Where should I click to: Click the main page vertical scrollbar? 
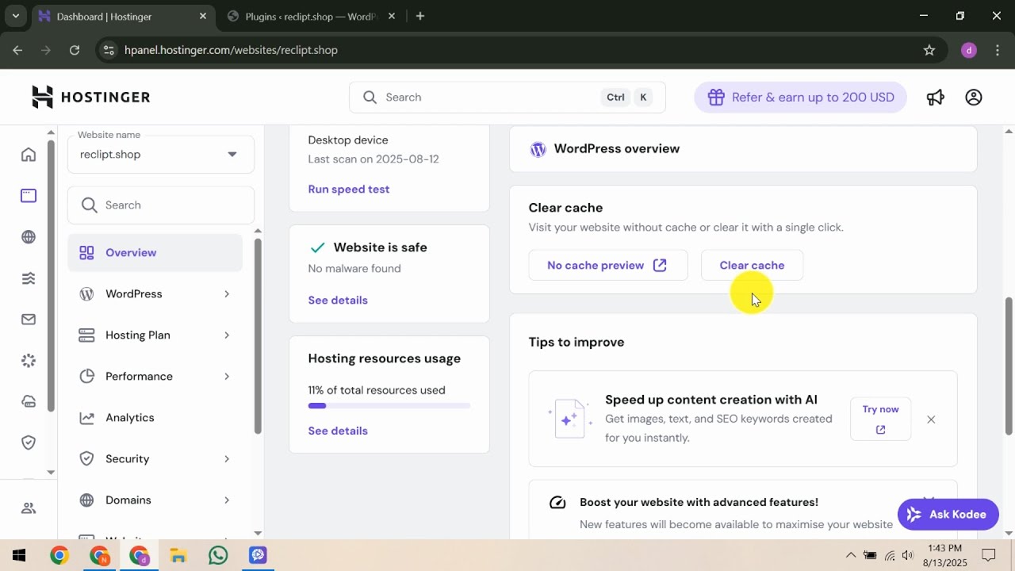pos(1009,366)
